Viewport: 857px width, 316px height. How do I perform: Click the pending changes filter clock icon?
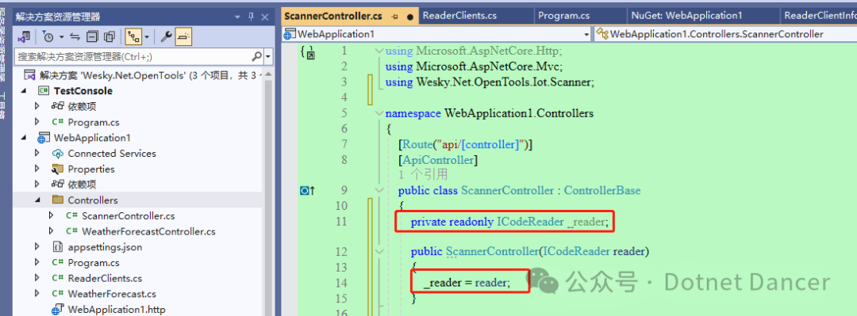[48, 37]
